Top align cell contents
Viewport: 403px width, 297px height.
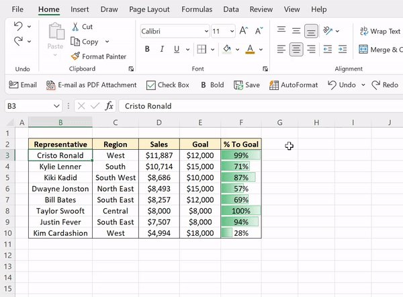click(x=281, y=31)
